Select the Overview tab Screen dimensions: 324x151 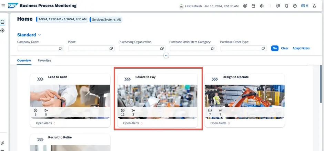24,61
